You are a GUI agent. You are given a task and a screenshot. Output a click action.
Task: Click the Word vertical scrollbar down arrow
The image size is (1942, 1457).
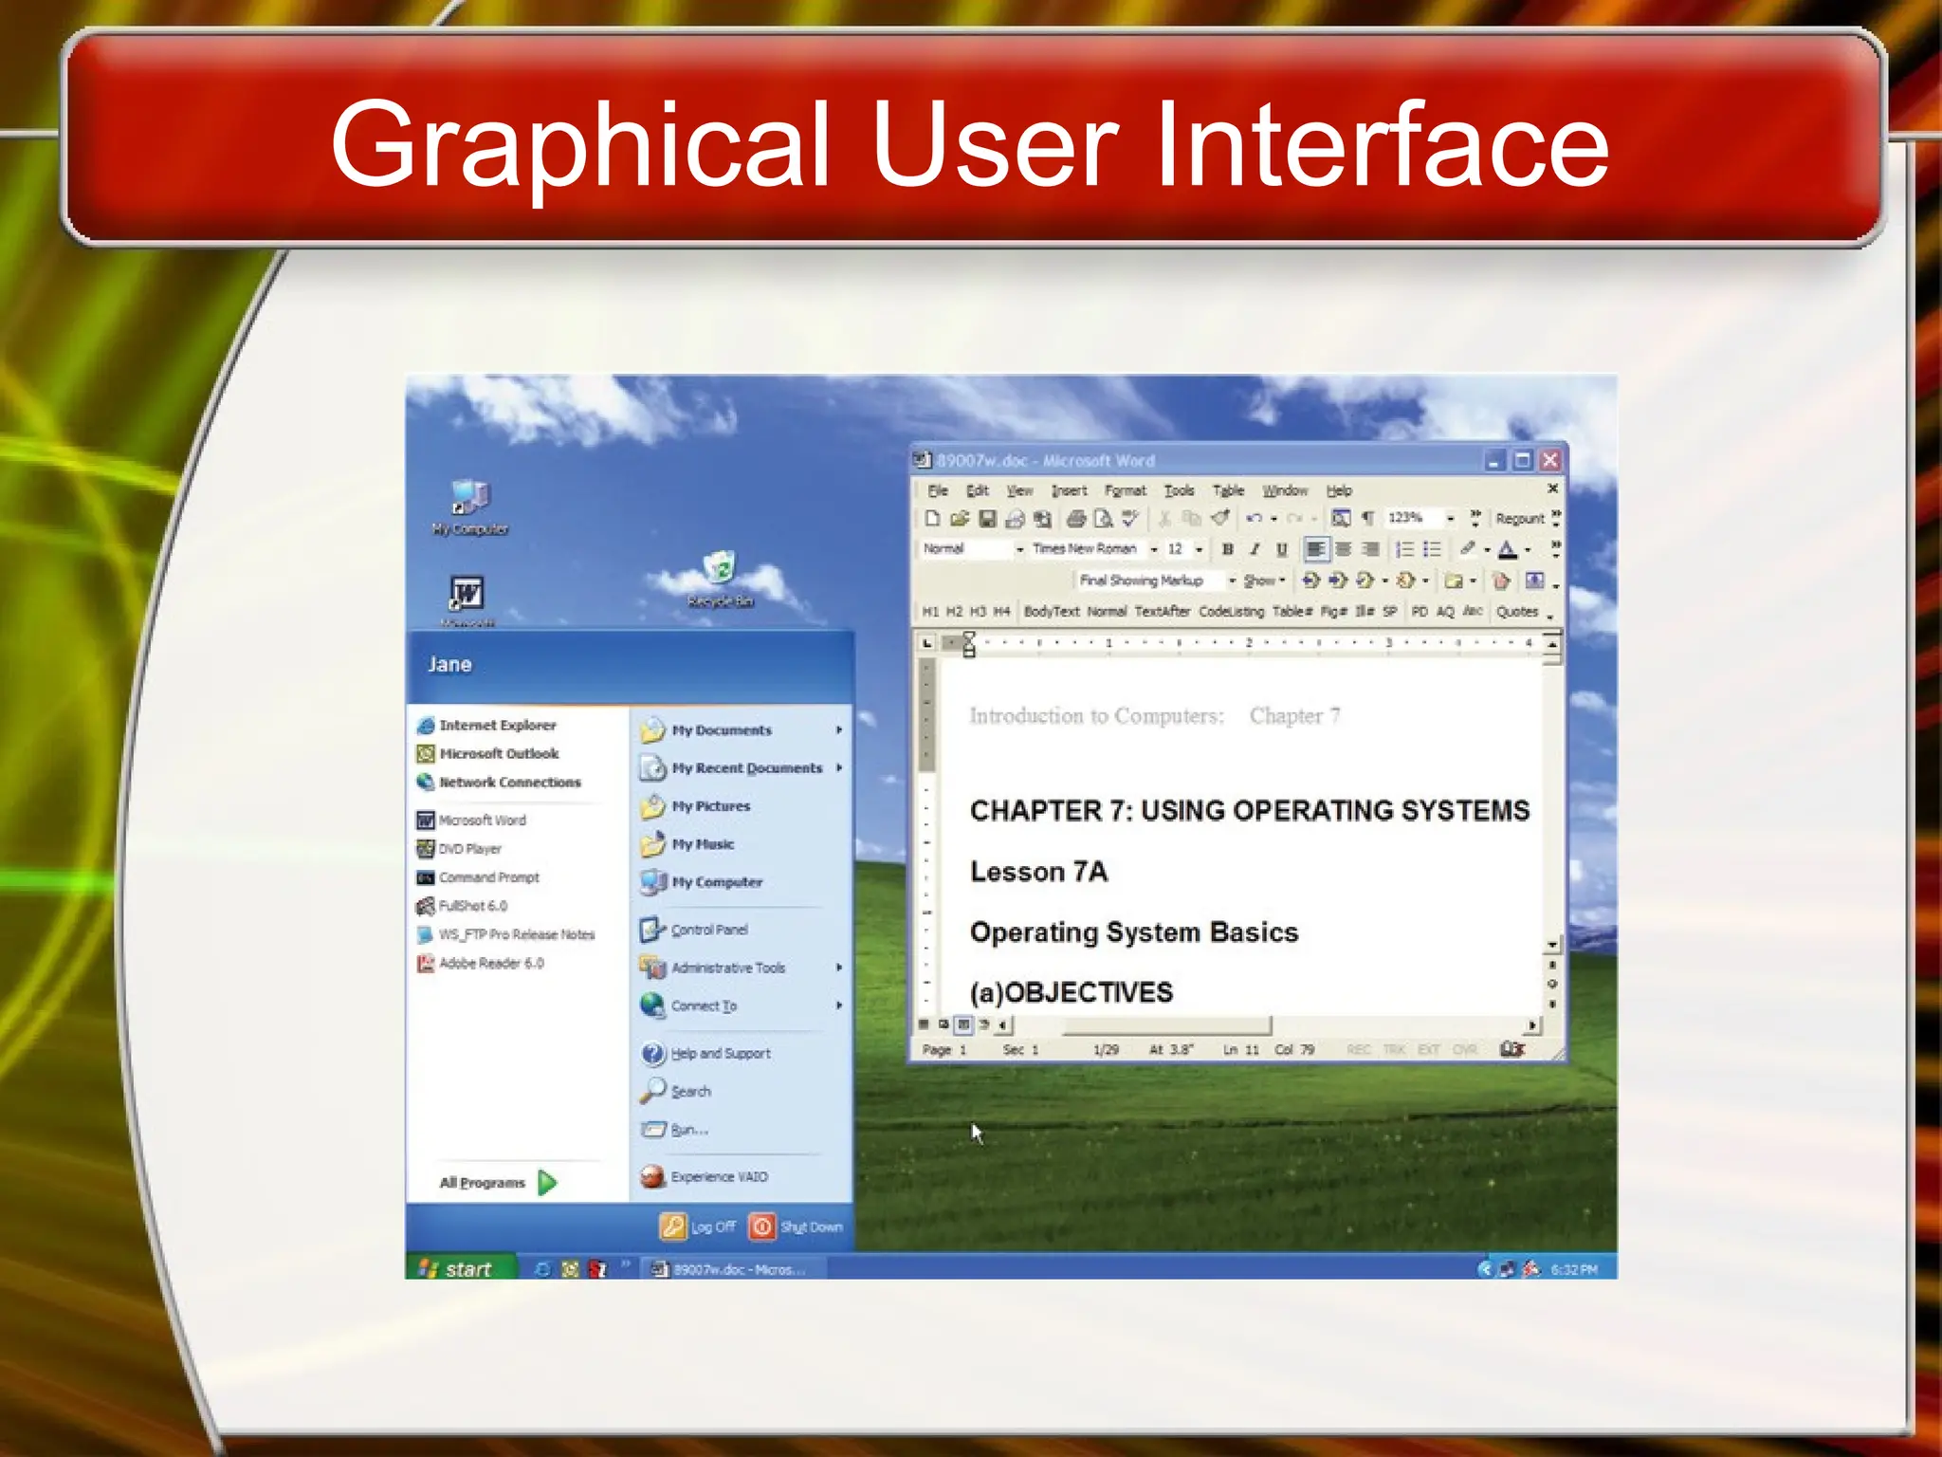1552,946
